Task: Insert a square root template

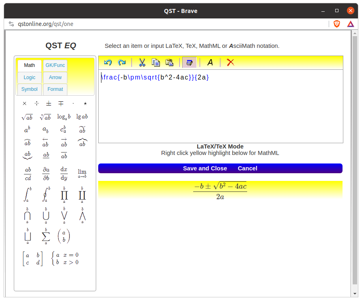Action: point(27,117)
